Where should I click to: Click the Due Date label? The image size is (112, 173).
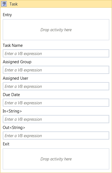click(11, 95)
